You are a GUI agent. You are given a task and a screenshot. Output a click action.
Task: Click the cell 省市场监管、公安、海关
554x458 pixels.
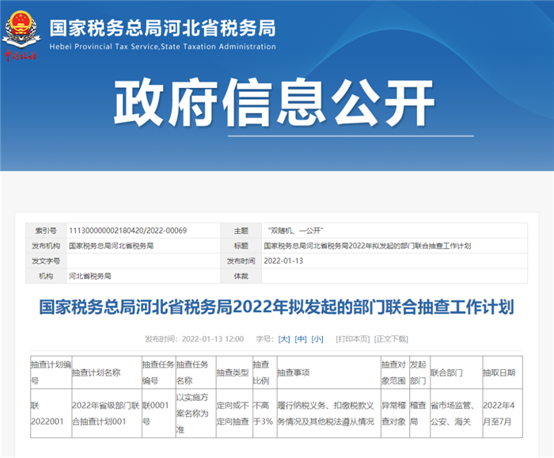(457, 414)
